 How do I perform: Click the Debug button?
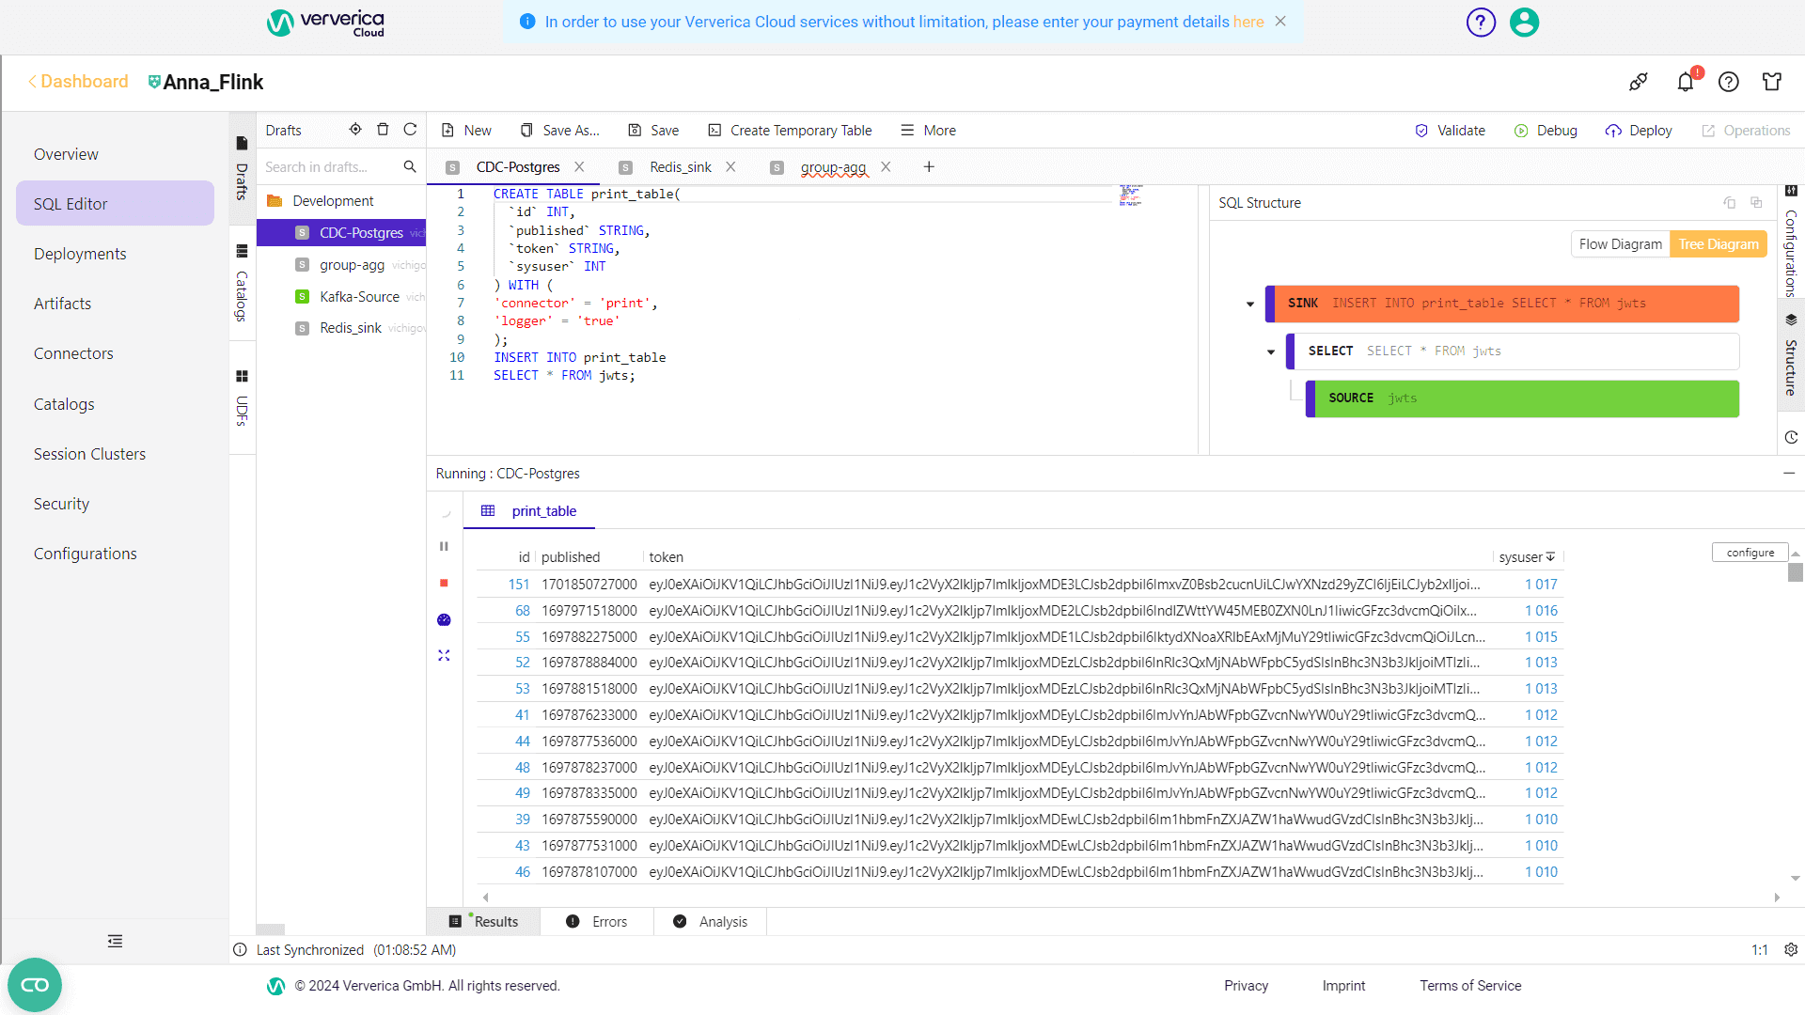click(x=1546, y=130)
